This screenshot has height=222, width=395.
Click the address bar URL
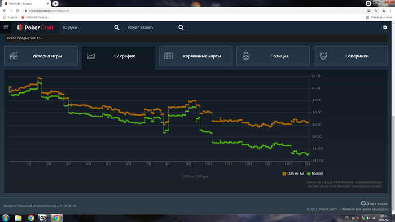point(49,11)
